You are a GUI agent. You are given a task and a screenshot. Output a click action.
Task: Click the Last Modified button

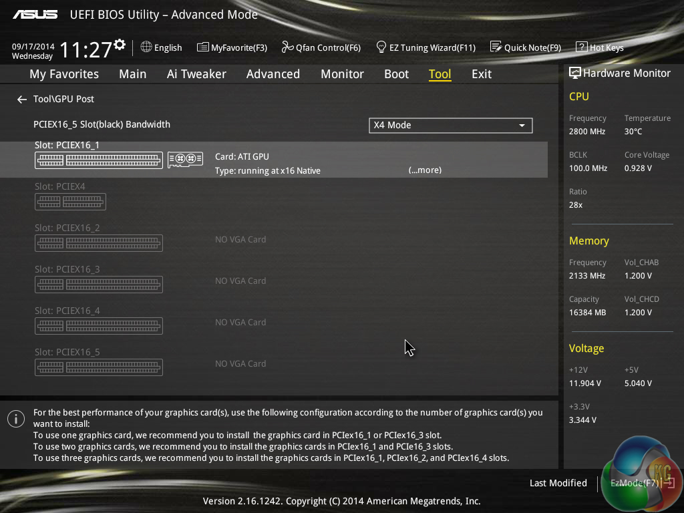(x=558, y=483)
